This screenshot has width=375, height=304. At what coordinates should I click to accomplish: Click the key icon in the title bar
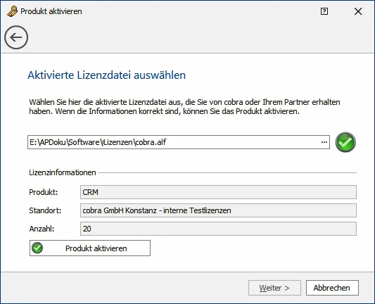pos(12,11)
